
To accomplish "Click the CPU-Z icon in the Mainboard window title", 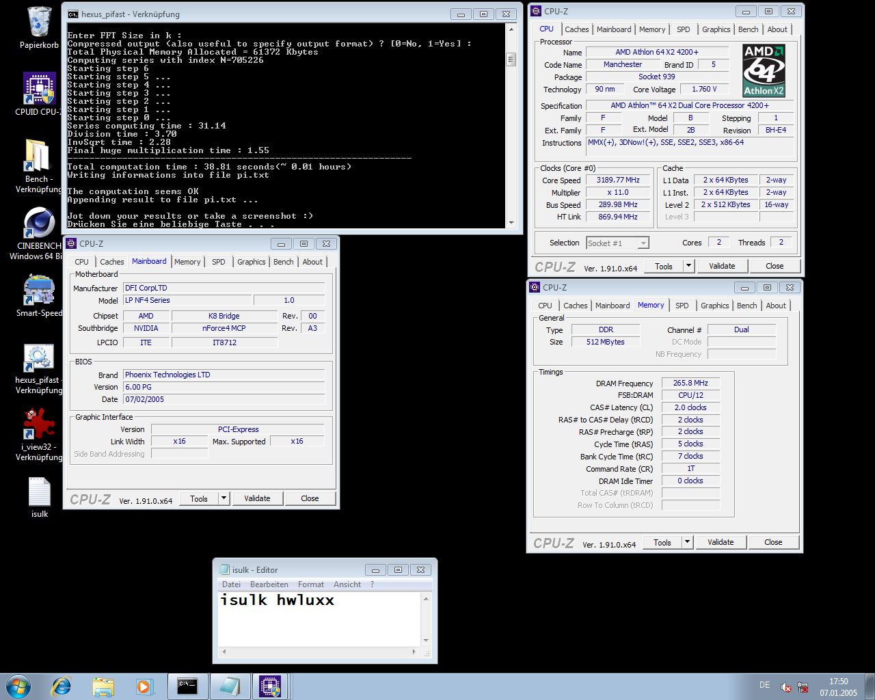I will tap(72, 243).
